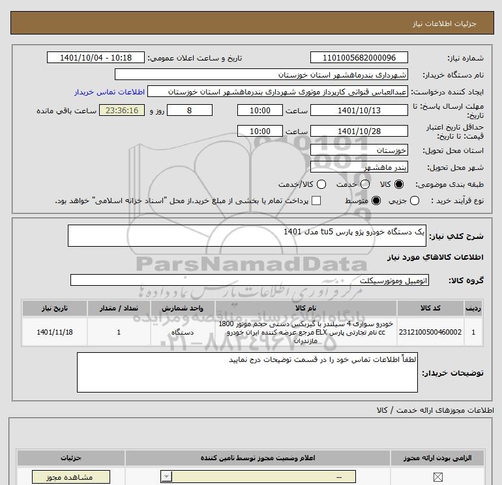This screenshot has height=485, width=502.
Task: Click the goods group field اتومبیل وموتورسیکلت
Action: [250, 280]
